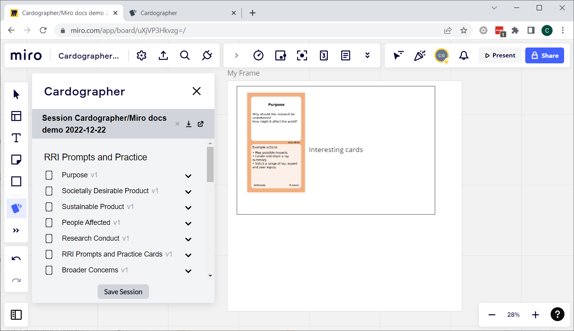Select the Cardographer/Miro docs demo tab
The image size is (574, 331).
click(65, 13)
